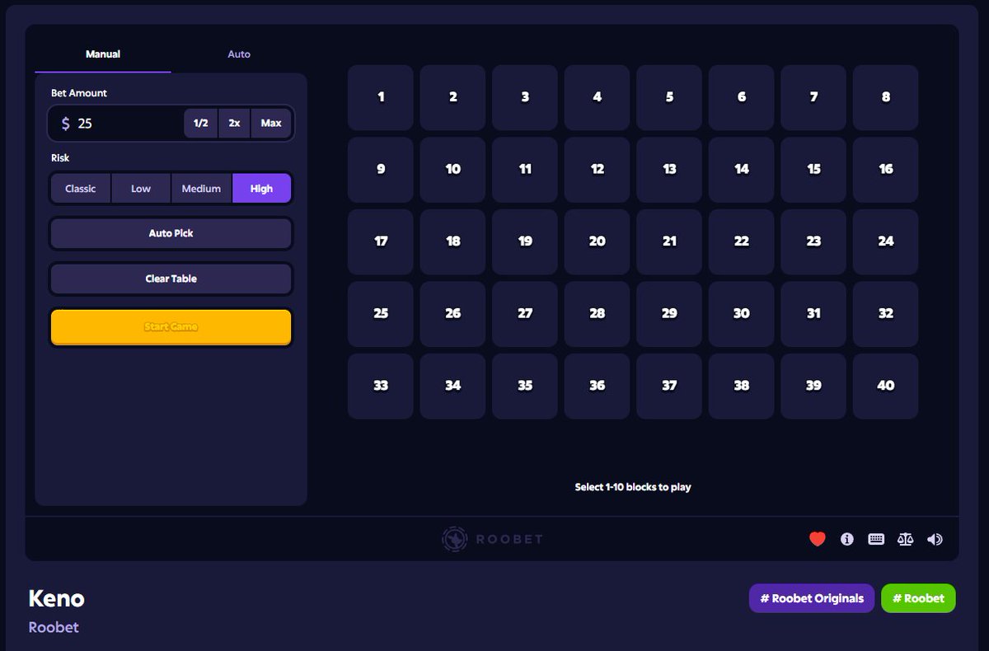Image resolution: width=989 pixels, height=651 pixels.
Task: Mark tile 29 on Keno table
Action: (x=669, y=314)
